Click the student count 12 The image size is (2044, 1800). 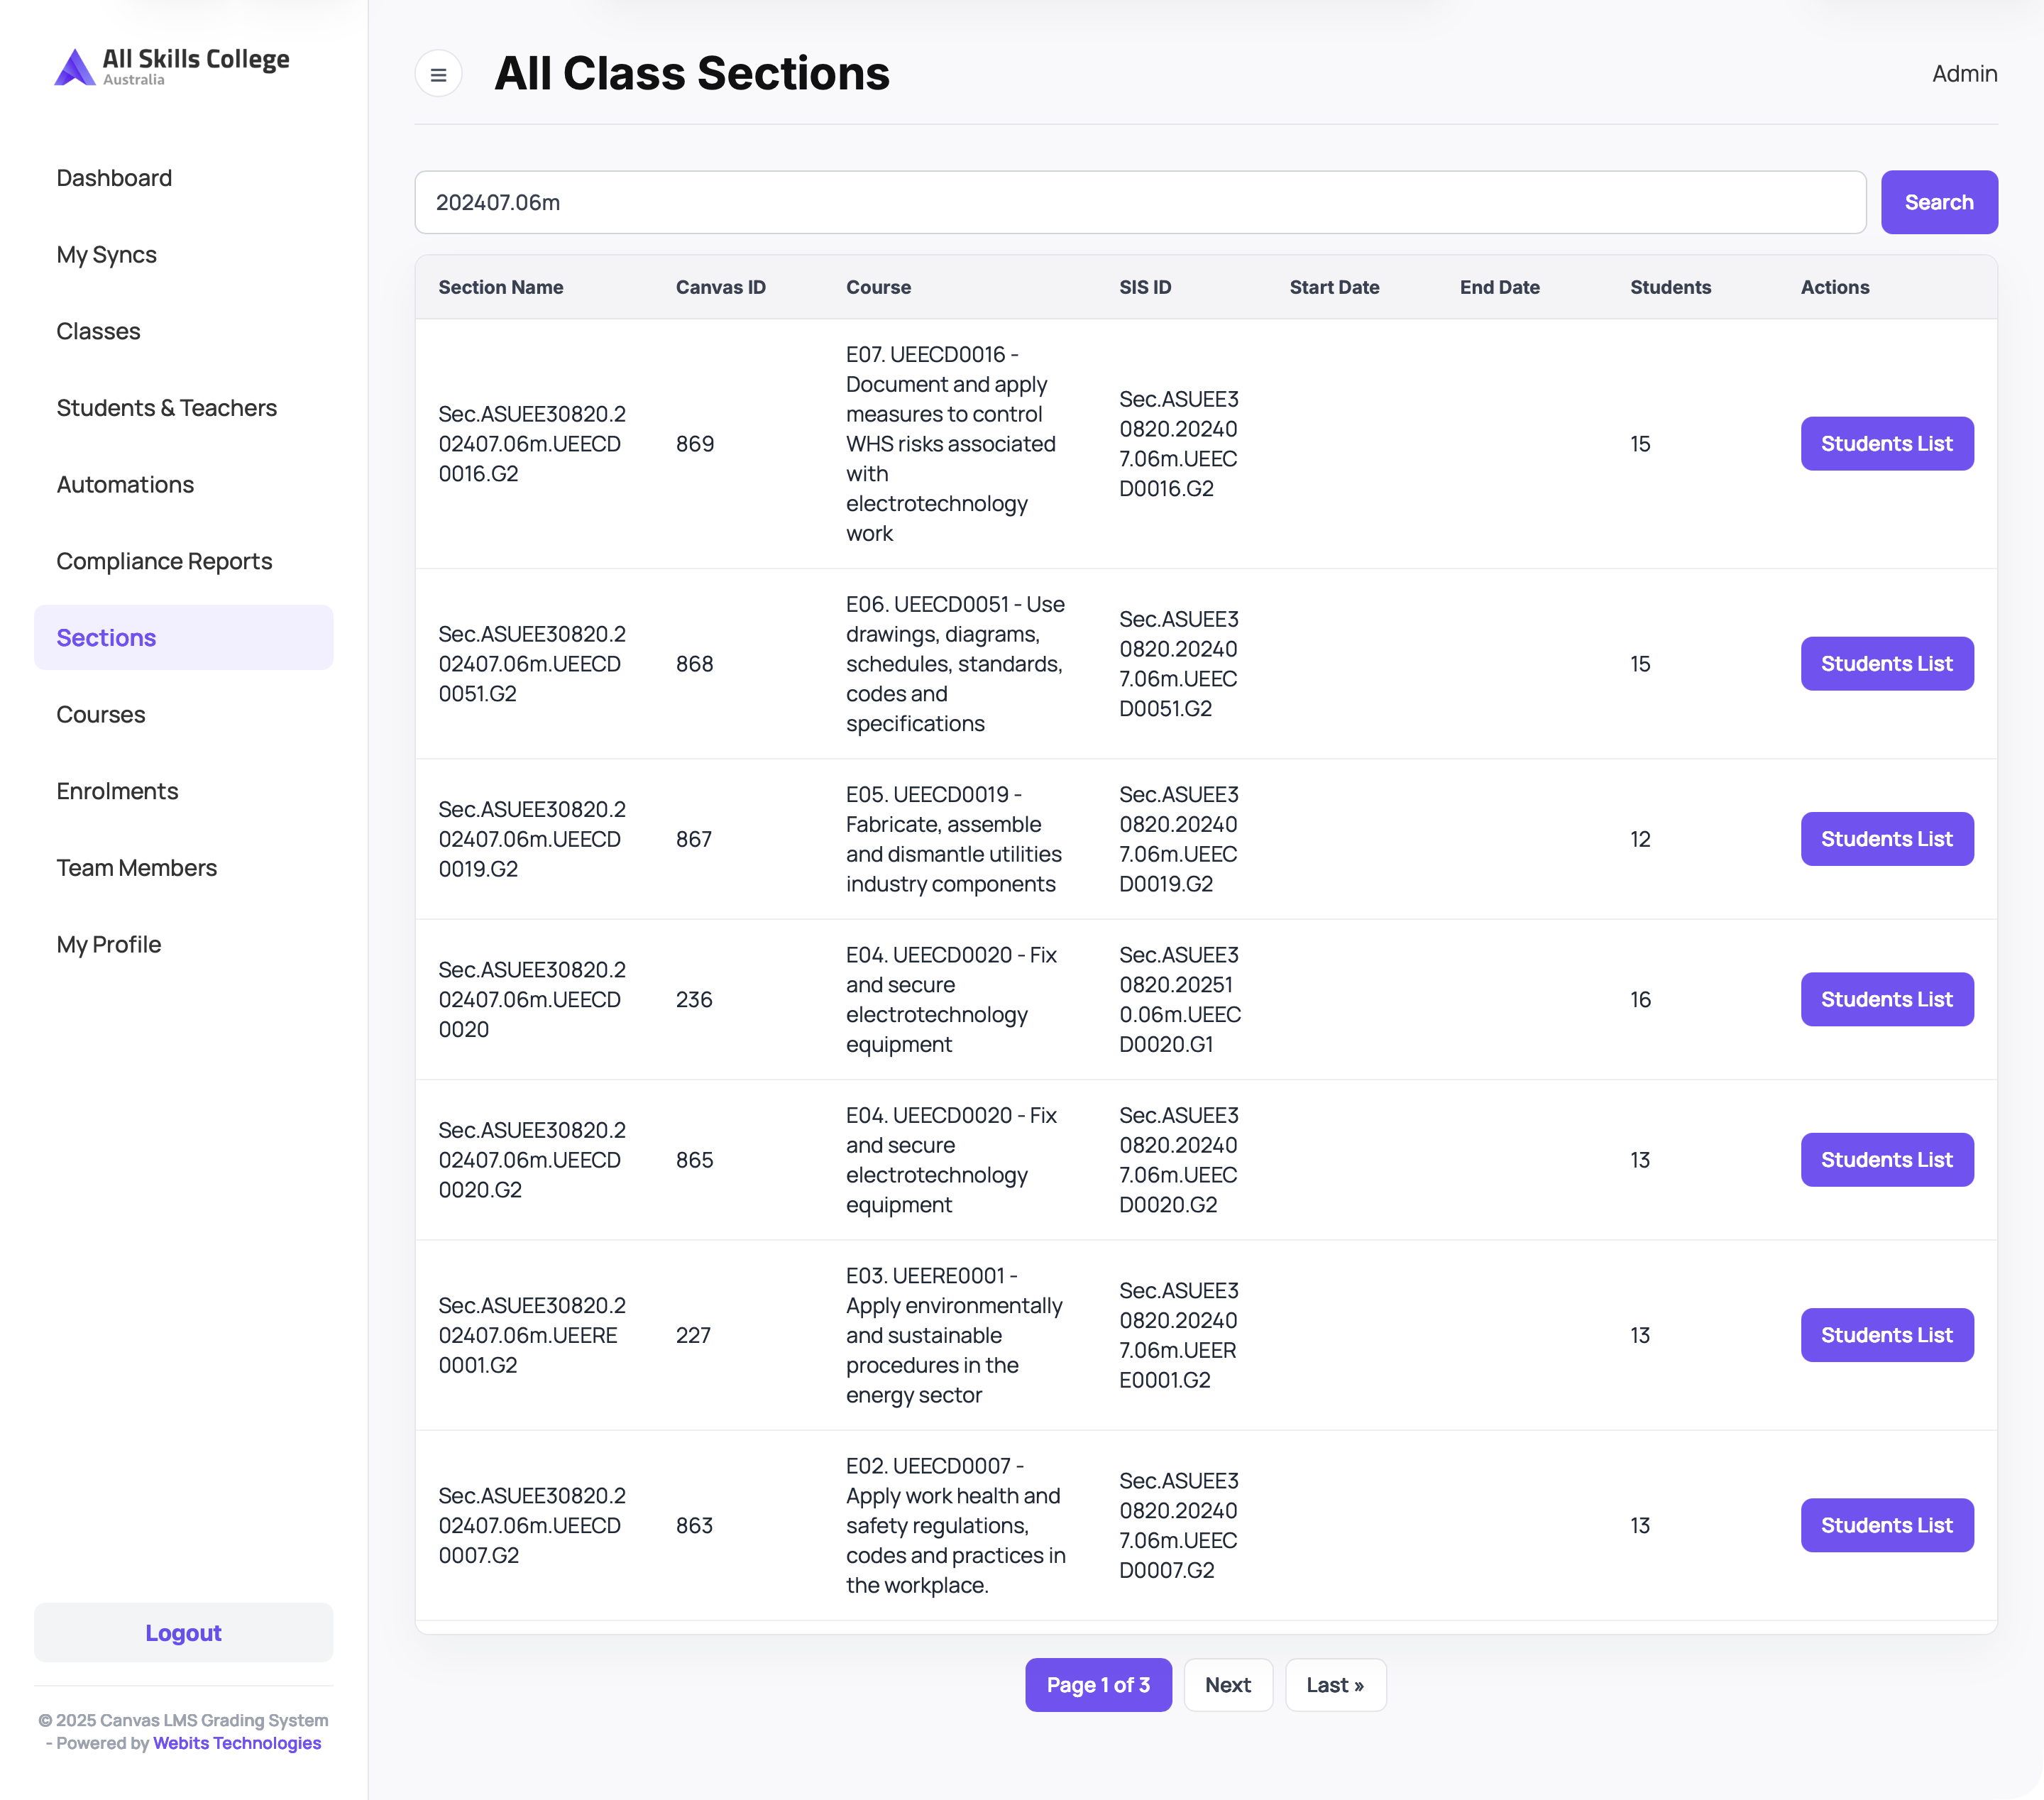(1640, 839)
